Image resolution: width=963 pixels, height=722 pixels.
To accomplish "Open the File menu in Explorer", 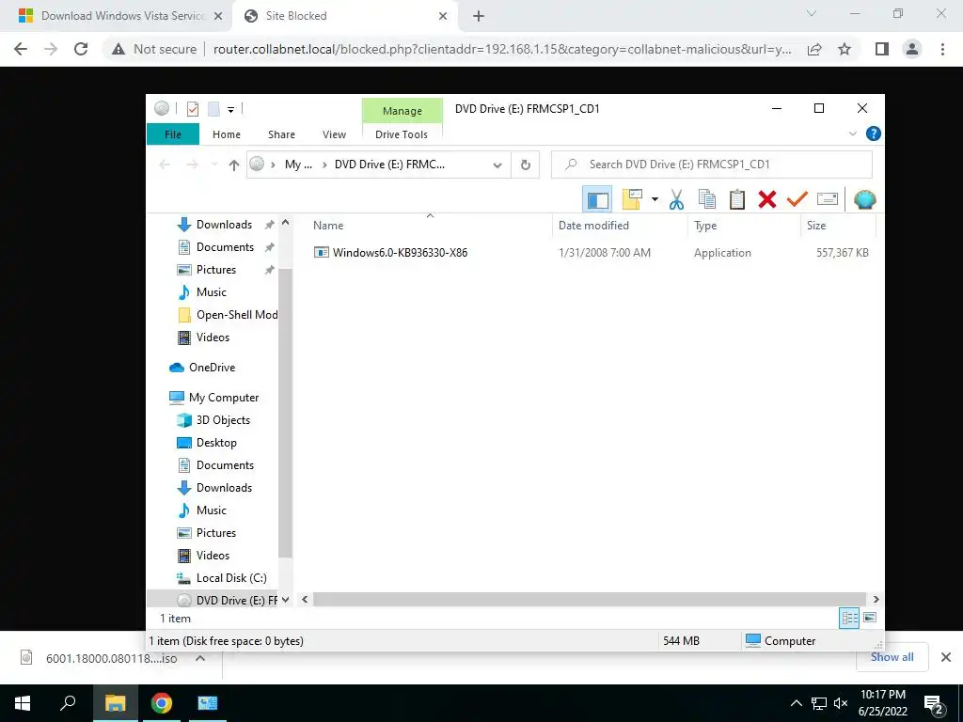I will [x=173, y=134].
